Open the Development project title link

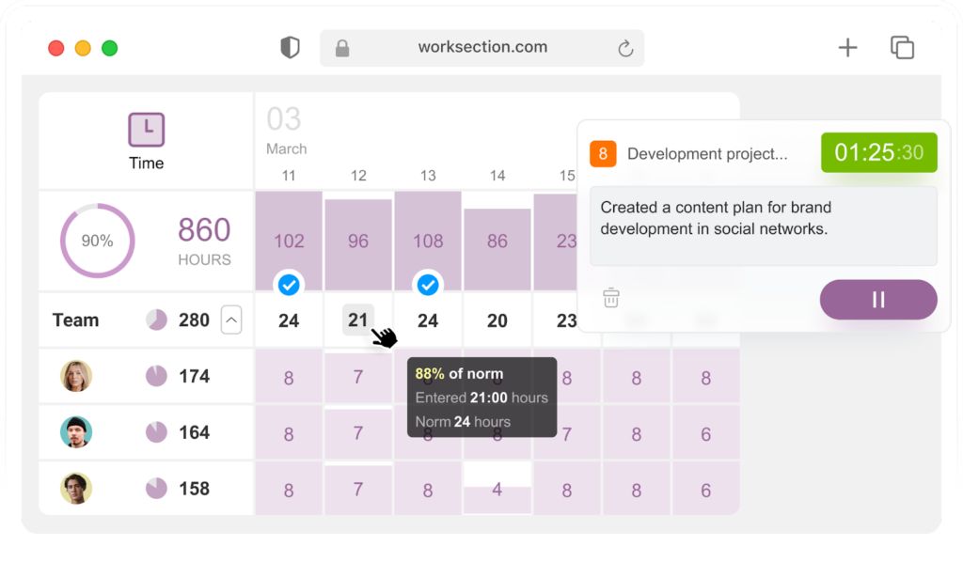tap(707, 154)
